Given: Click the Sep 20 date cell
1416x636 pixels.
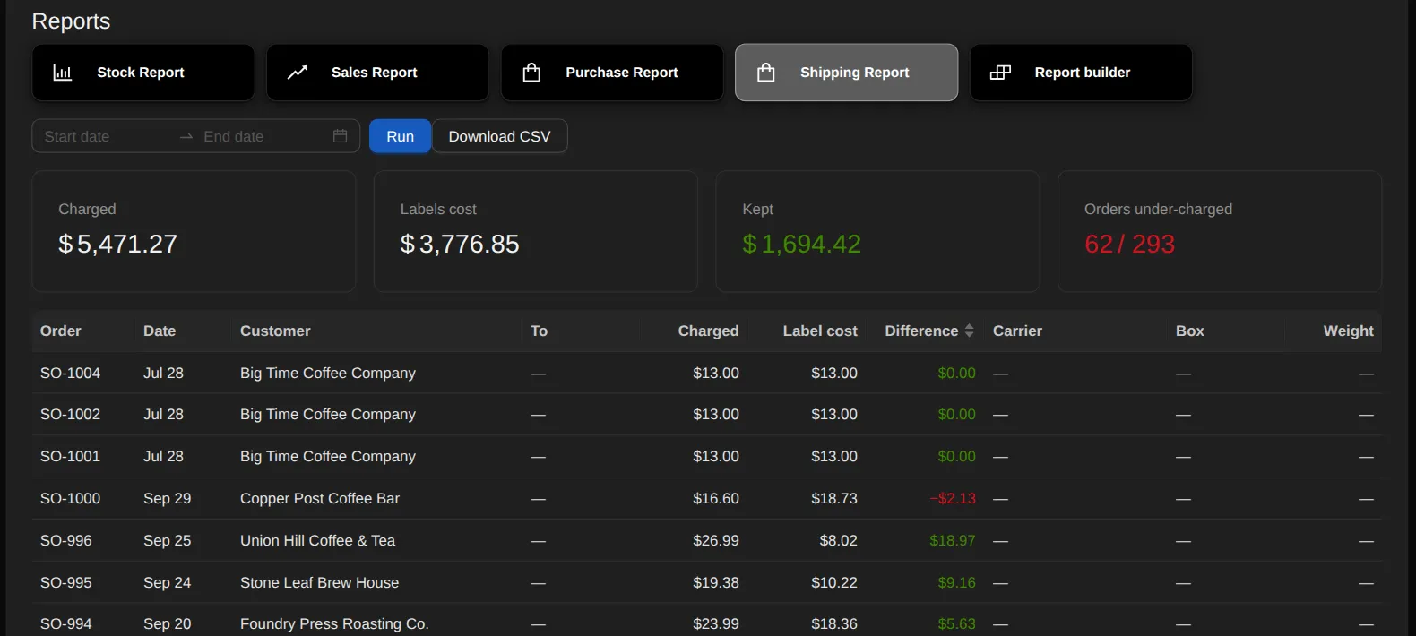Looking at the screenshot, I should [167, 623].
